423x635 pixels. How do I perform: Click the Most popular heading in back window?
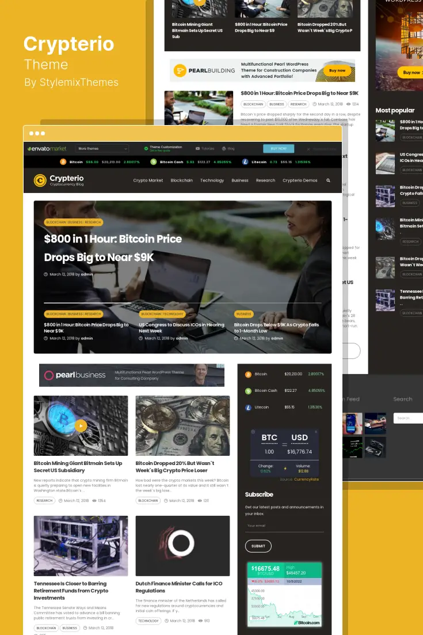click(x=395, y=110)
